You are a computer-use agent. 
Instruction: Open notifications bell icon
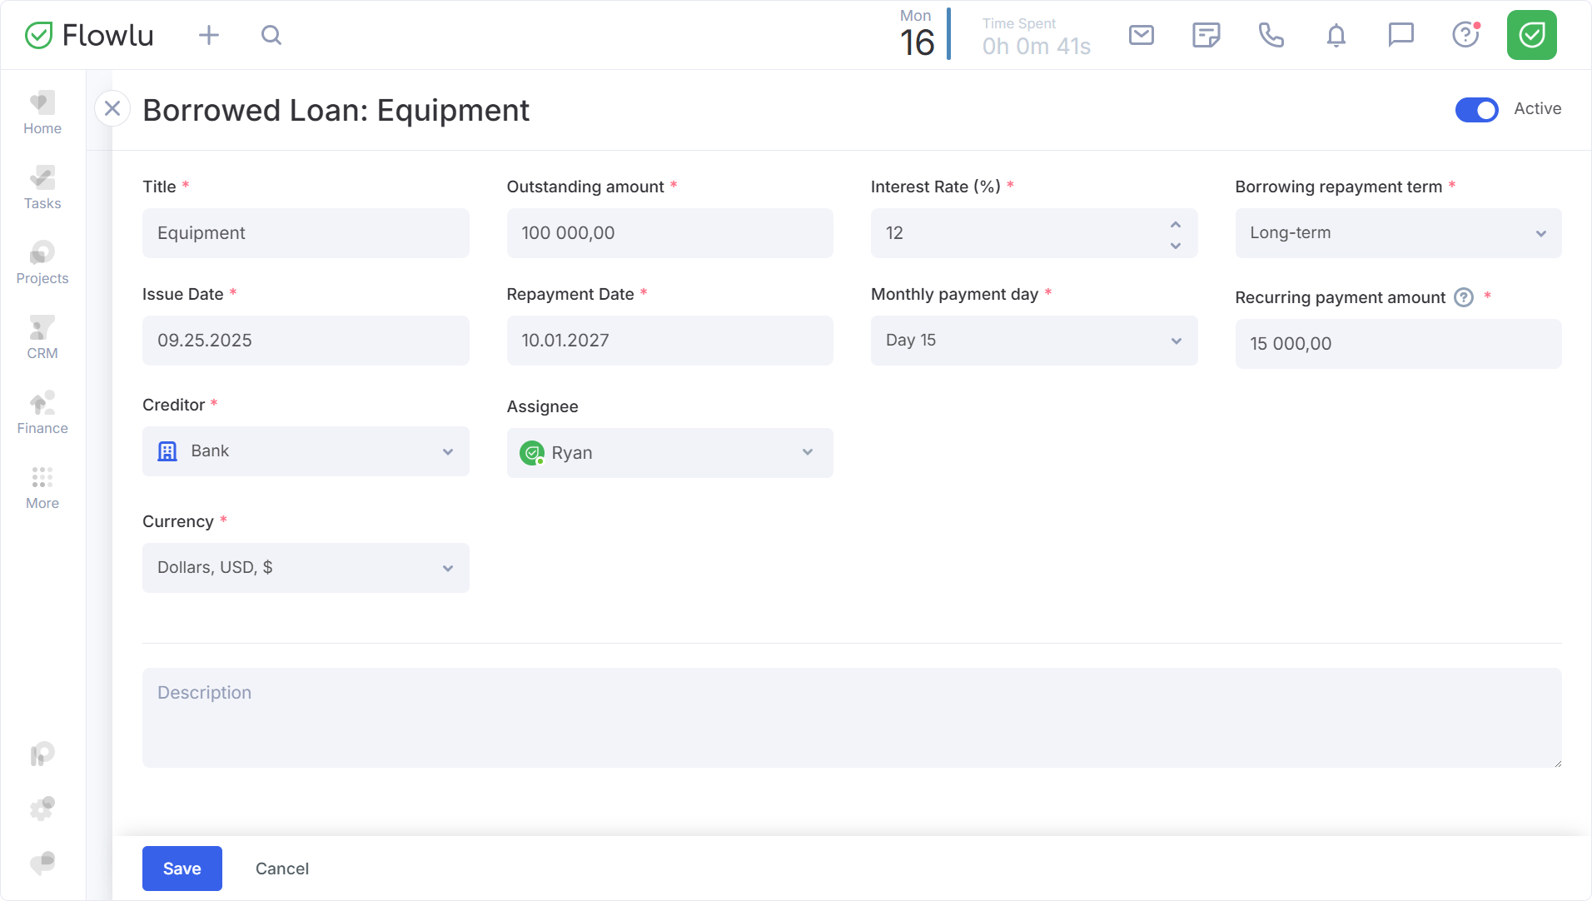1336,35
